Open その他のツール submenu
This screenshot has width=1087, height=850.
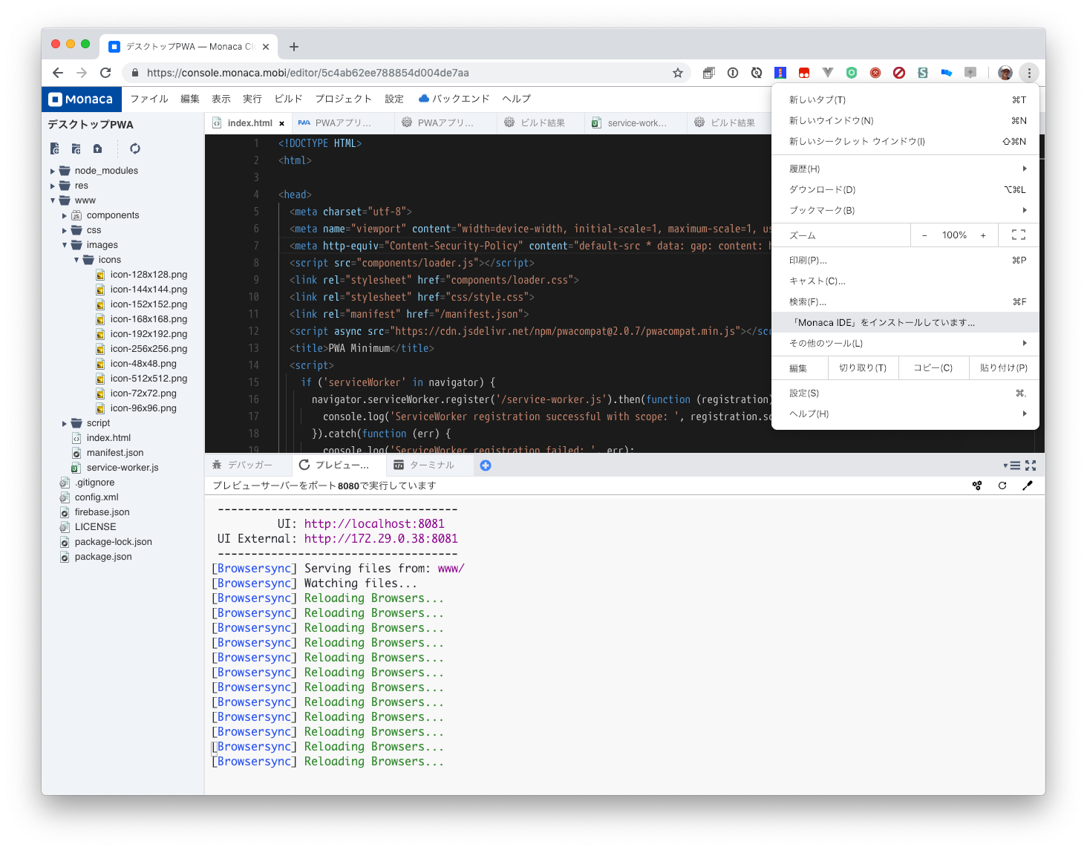905,343
